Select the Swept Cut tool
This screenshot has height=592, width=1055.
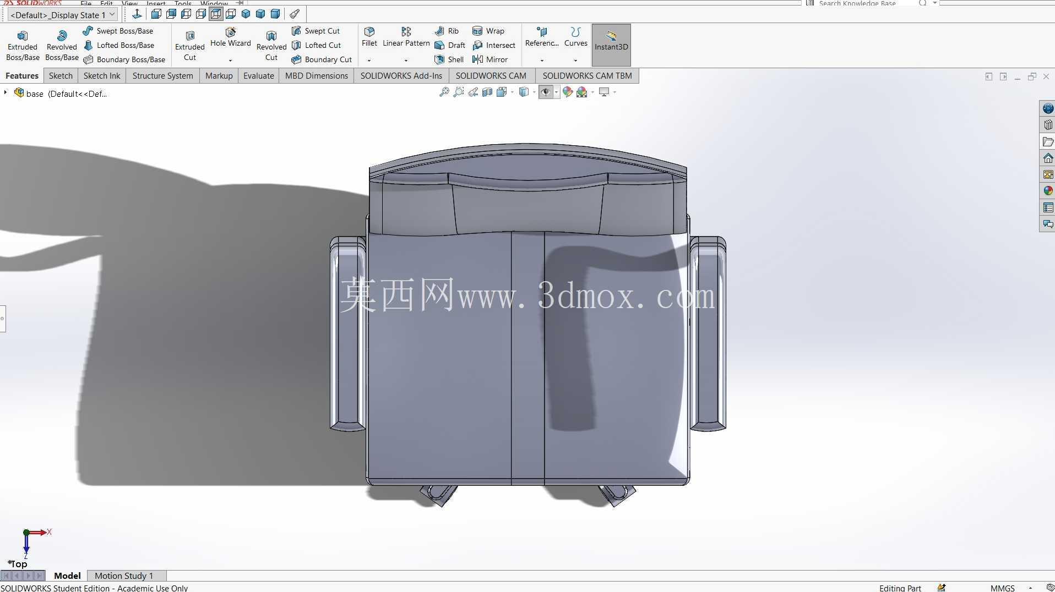[316, 31]
